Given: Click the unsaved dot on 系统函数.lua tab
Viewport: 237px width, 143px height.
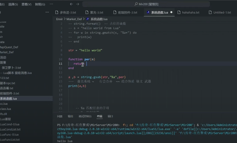Looking at the screenshot, I should click(172, 13).
